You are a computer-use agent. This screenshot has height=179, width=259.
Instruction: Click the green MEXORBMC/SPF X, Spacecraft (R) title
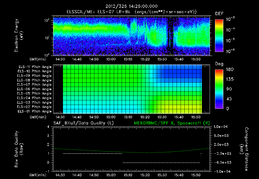tap(172, 123)
